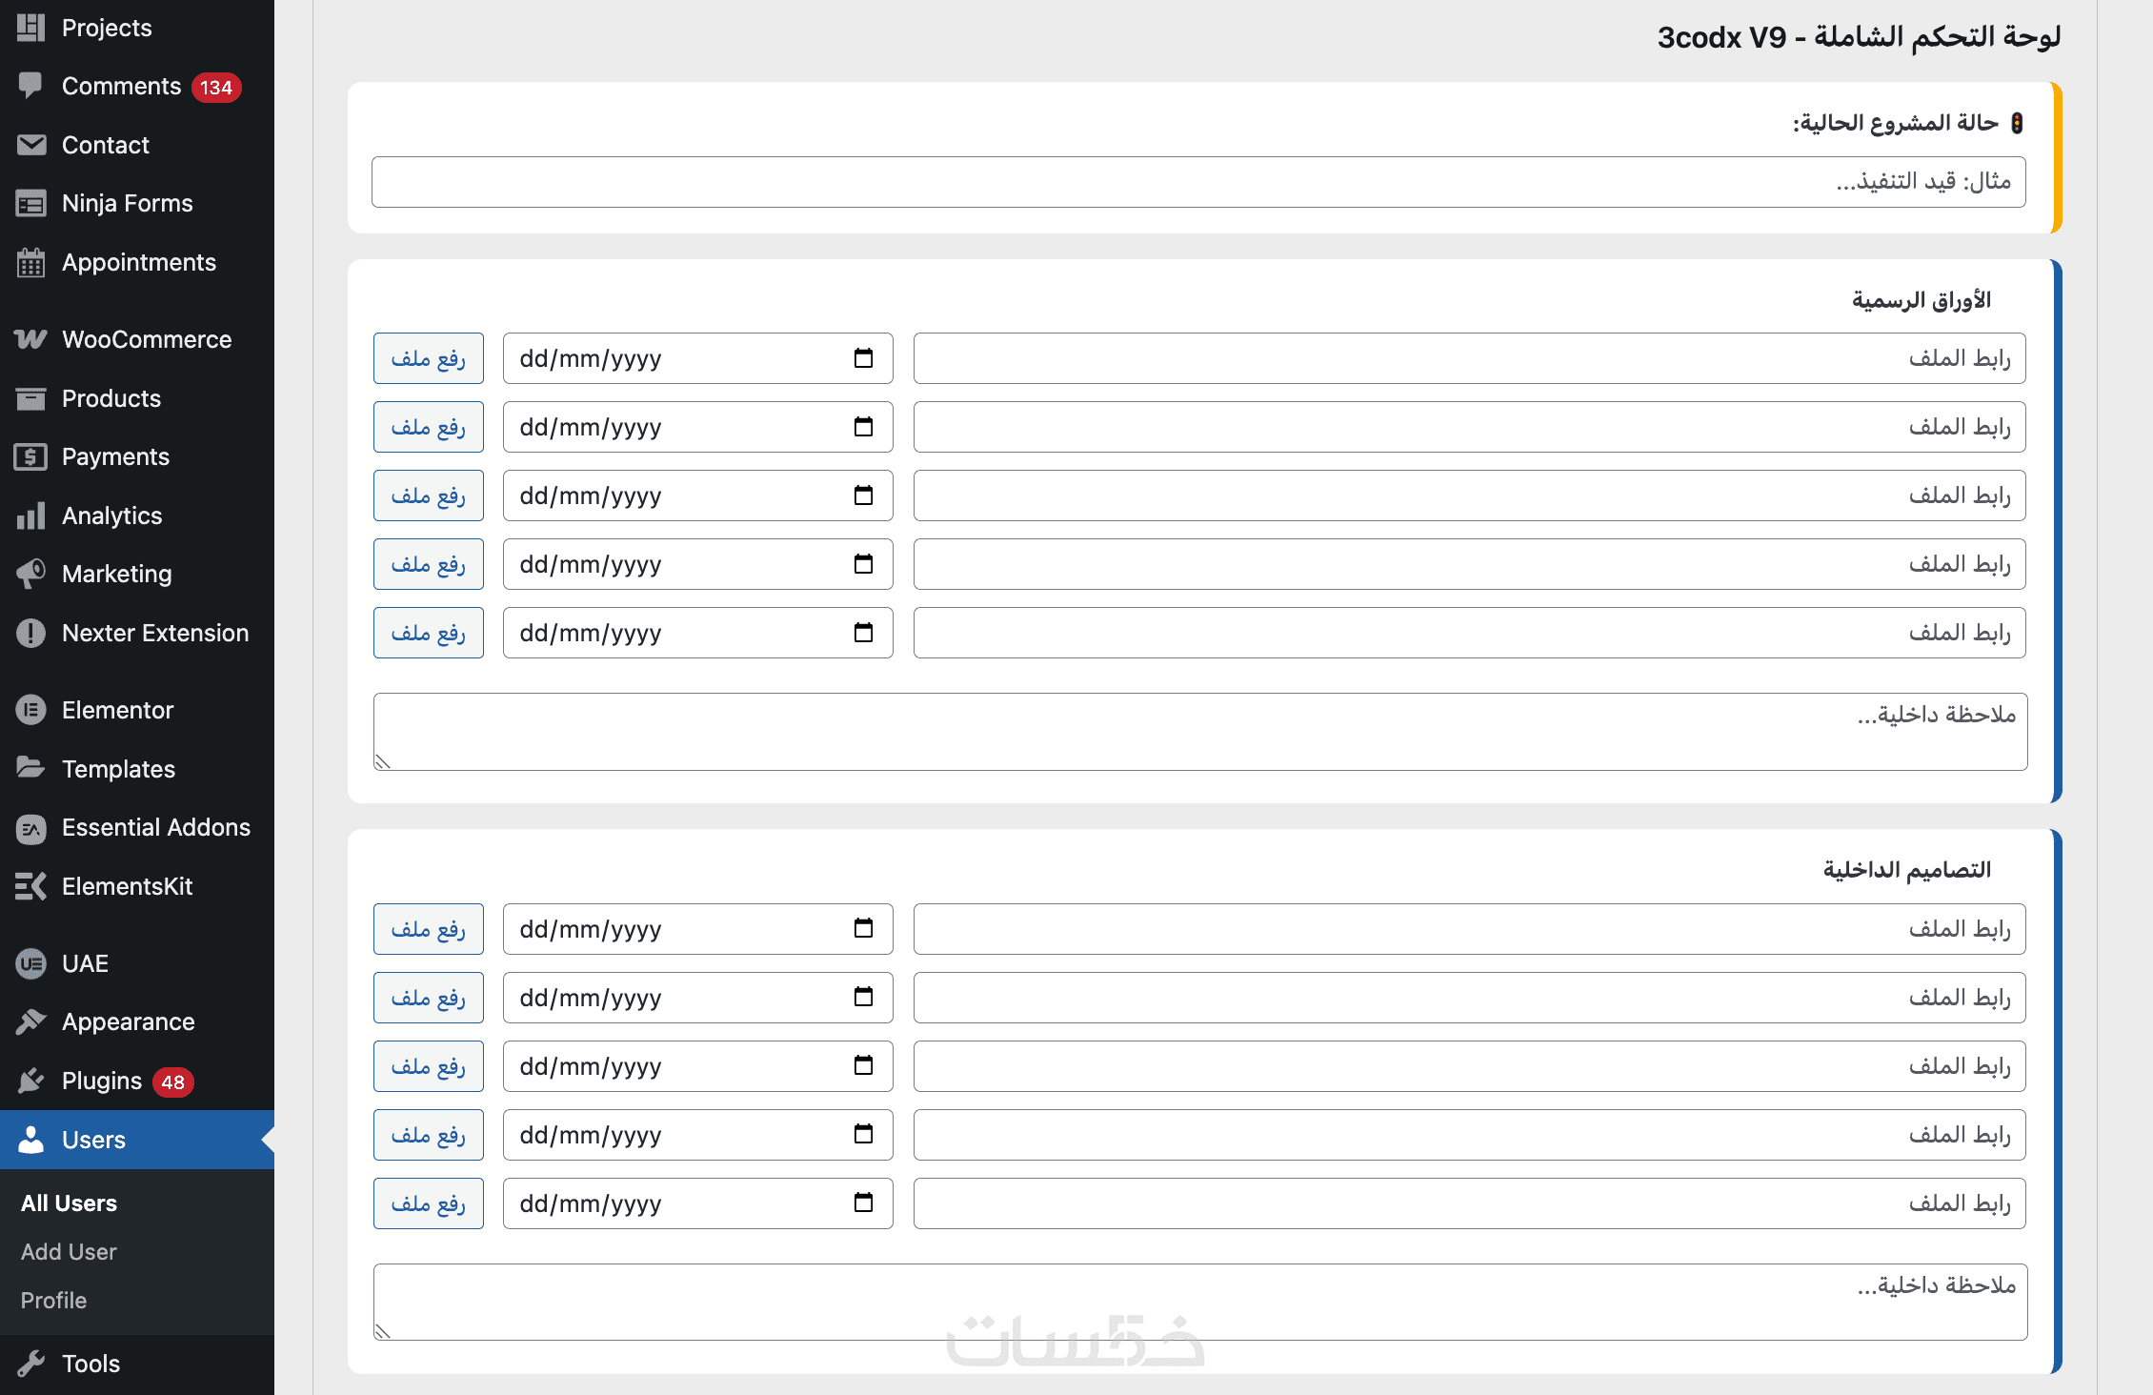Screen dimensions: 2153x1395
Task: Click the Tools wrench icon
Action: click(x=30, y=1364)
